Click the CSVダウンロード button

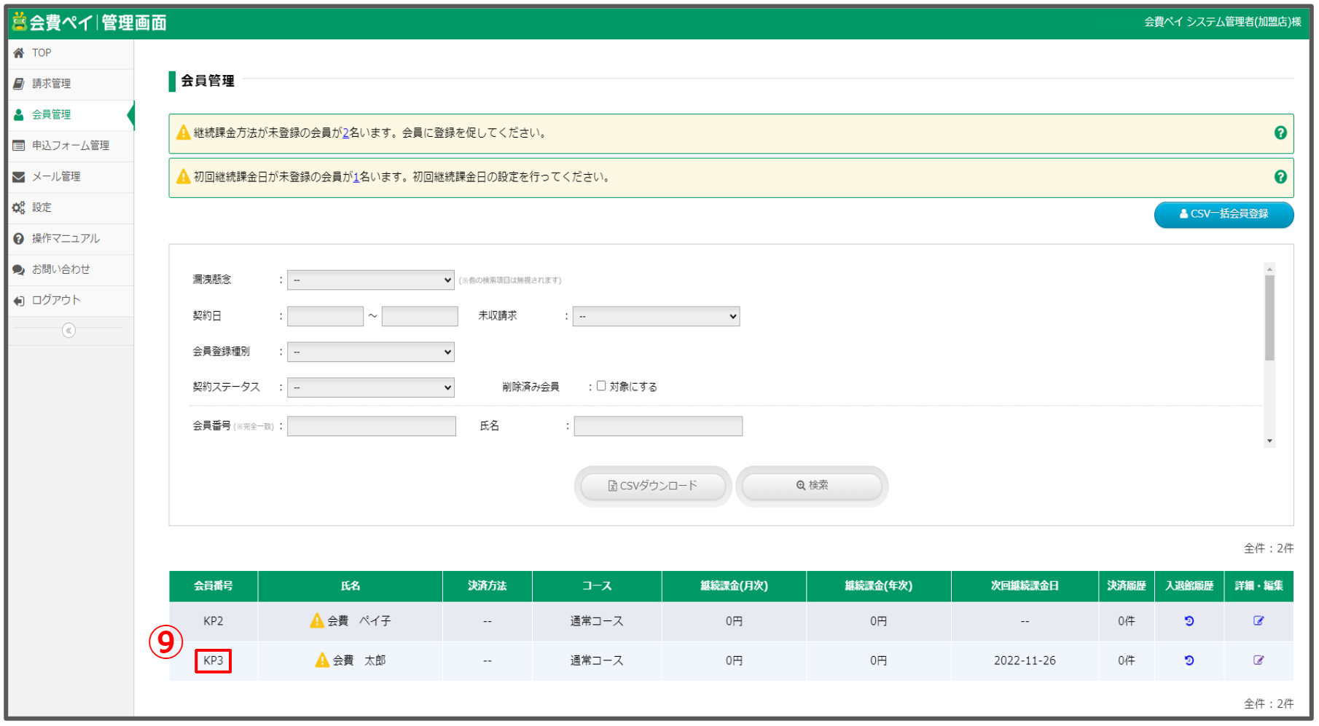[653, 486]
